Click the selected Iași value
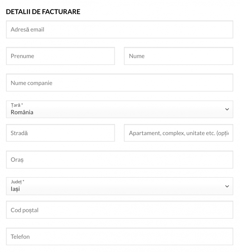This screenshot has height=252, width=240. (x=15, y=189)
